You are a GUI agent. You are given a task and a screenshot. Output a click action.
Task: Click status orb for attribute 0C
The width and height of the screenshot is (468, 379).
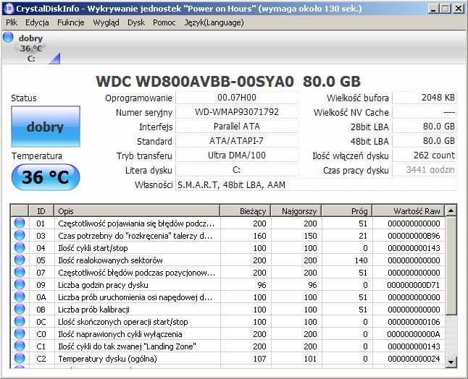click(20, 321)
